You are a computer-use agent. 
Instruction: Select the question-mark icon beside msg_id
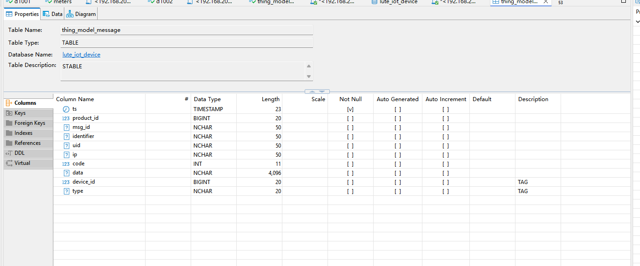click(66, 128)
